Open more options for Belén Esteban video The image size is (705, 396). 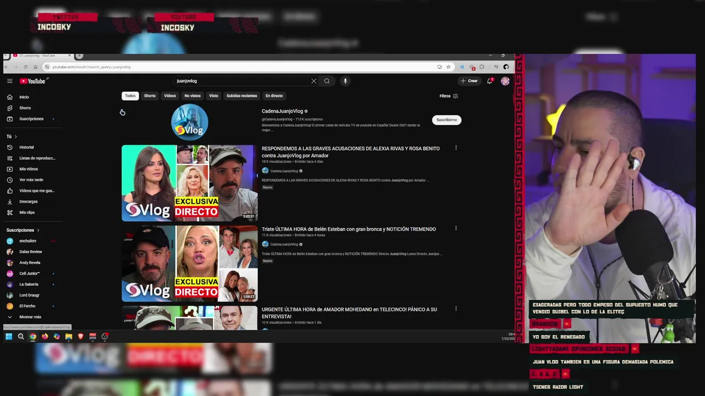coord(455,228)
